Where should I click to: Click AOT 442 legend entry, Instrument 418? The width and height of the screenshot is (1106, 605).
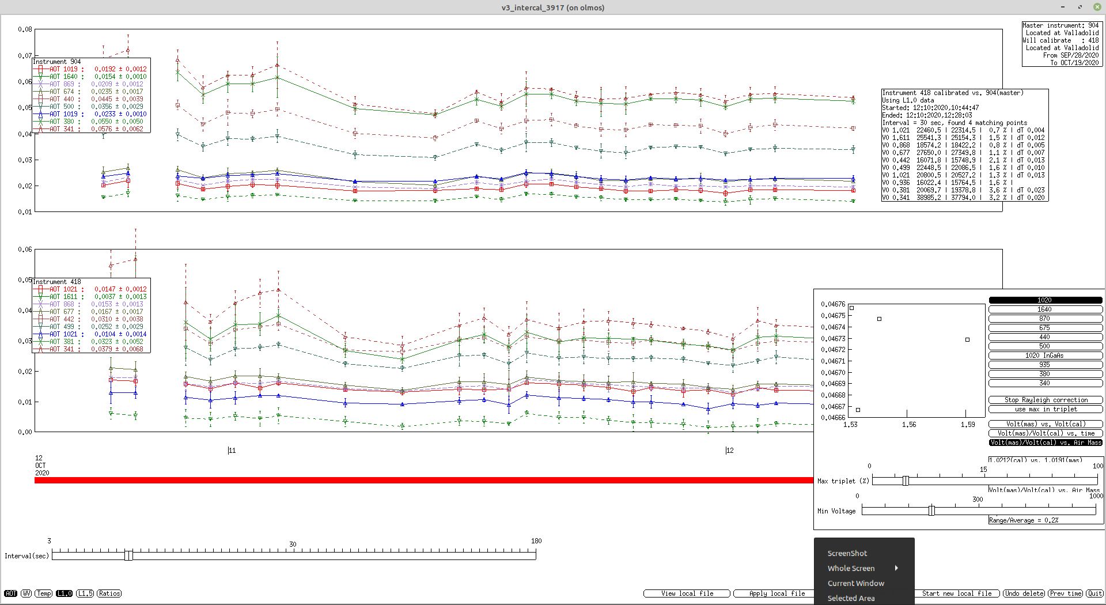click(x=91, y=319)
